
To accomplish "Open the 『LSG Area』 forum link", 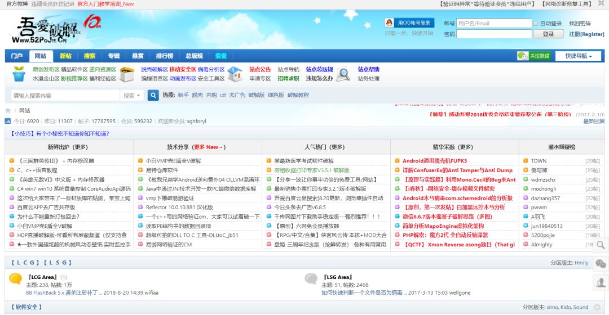I will pyautogui.click(x=338, y=277).
